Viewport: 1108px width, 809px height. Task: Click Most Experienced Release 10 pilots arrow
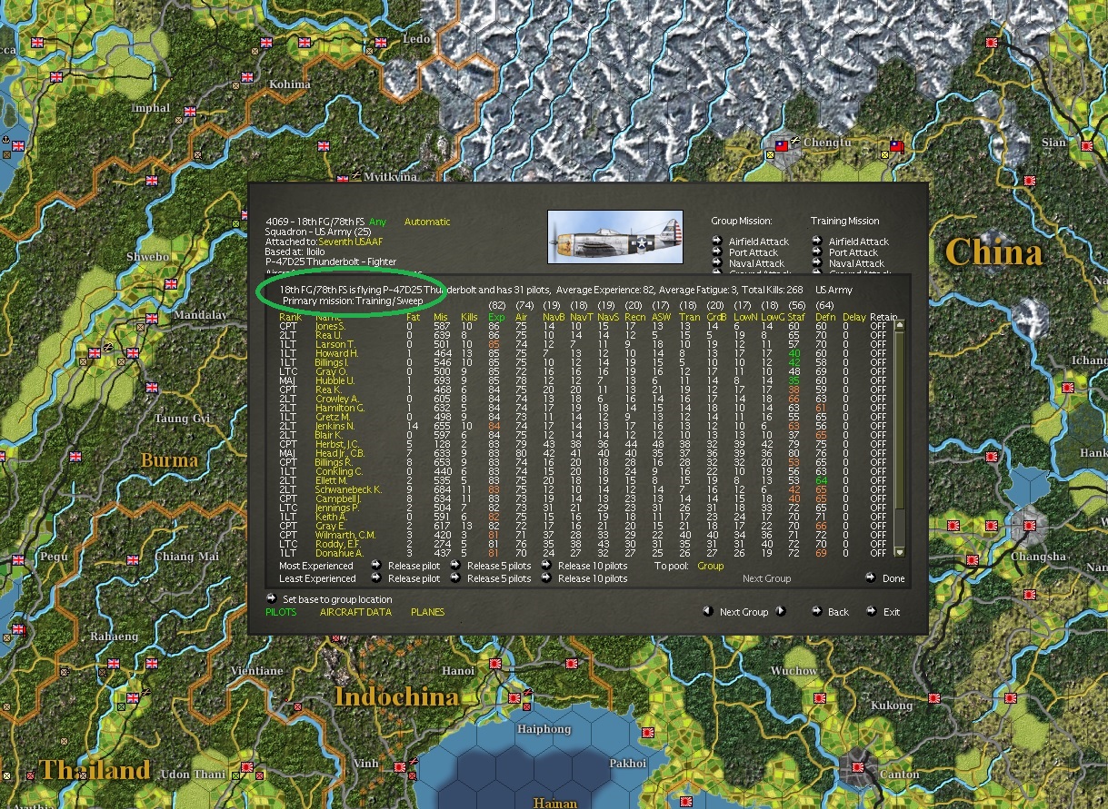tap(545, 566)
